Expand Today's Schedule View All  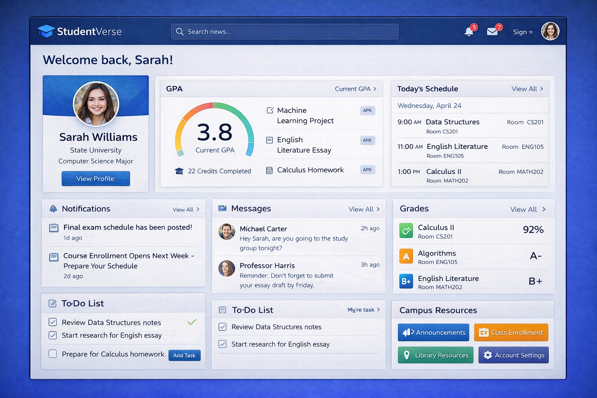pos(527,89)
